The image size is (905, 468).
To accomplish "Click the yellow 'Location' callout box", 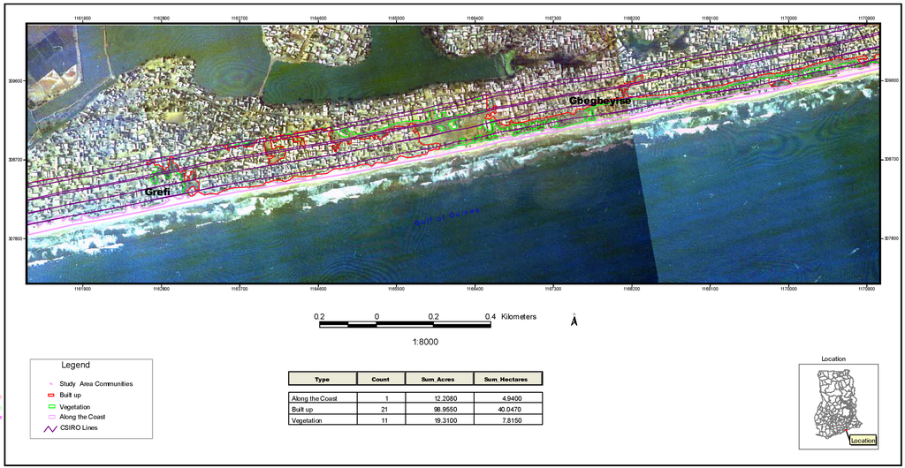I will 863,441.
